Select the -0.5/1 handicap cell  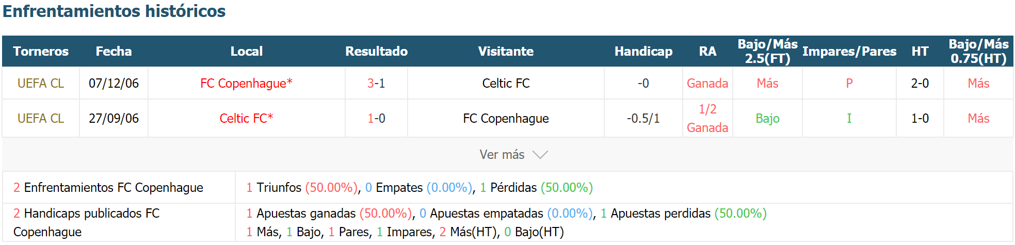tap(643, 118)
